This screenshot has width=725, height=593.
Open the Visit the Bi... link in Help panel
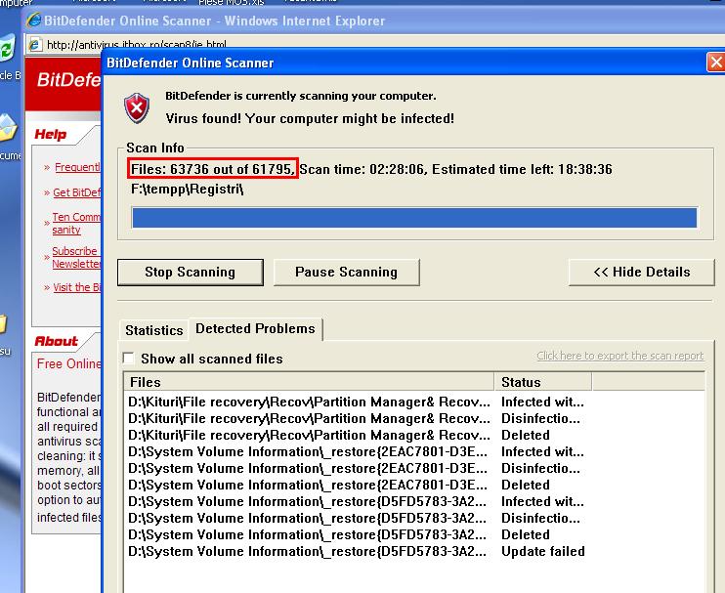click(x=77, y=287)
